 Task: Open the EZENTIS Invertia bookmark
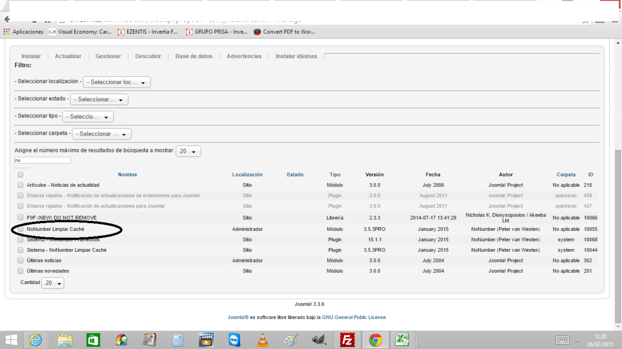pos(148,32)
